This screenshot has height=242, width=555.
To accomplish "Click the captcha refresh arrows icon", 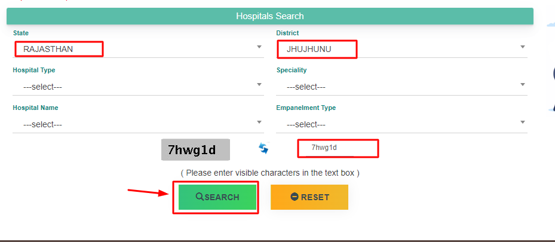I will 263,148.
